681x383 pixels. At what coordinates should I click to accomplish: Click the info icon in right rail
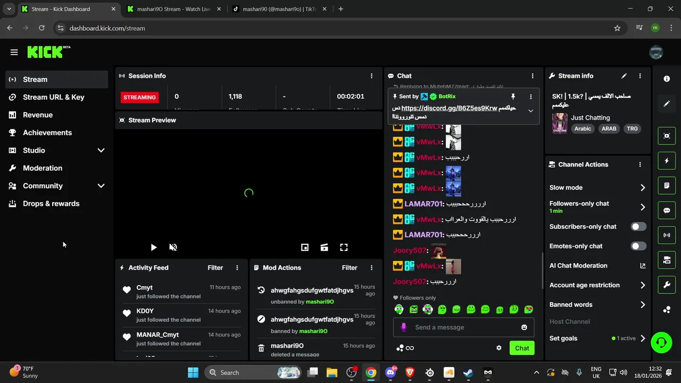(x=667, y=79)
